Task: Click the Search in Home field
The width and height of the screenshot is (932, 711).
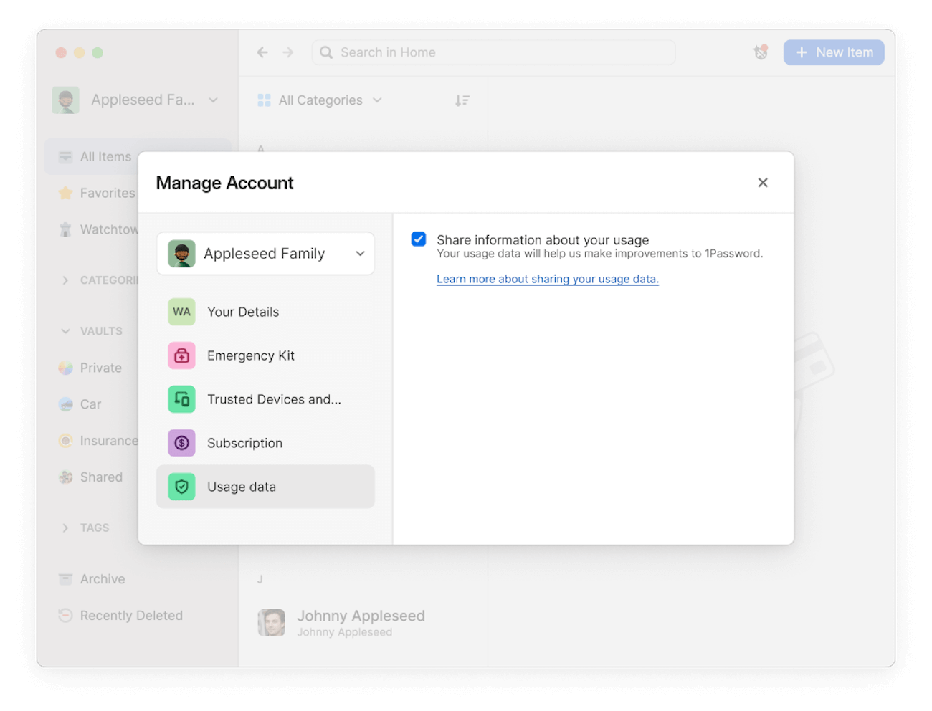Action: pyautogui.click(x=493, y=52)
